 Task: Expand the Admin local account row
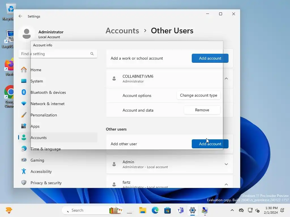tap(226, 164)
